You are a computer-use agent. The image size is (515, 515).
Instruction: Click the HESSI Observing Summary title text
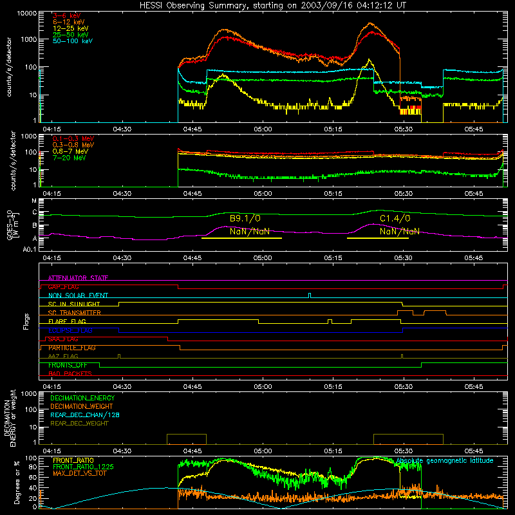tap(273, 5)
